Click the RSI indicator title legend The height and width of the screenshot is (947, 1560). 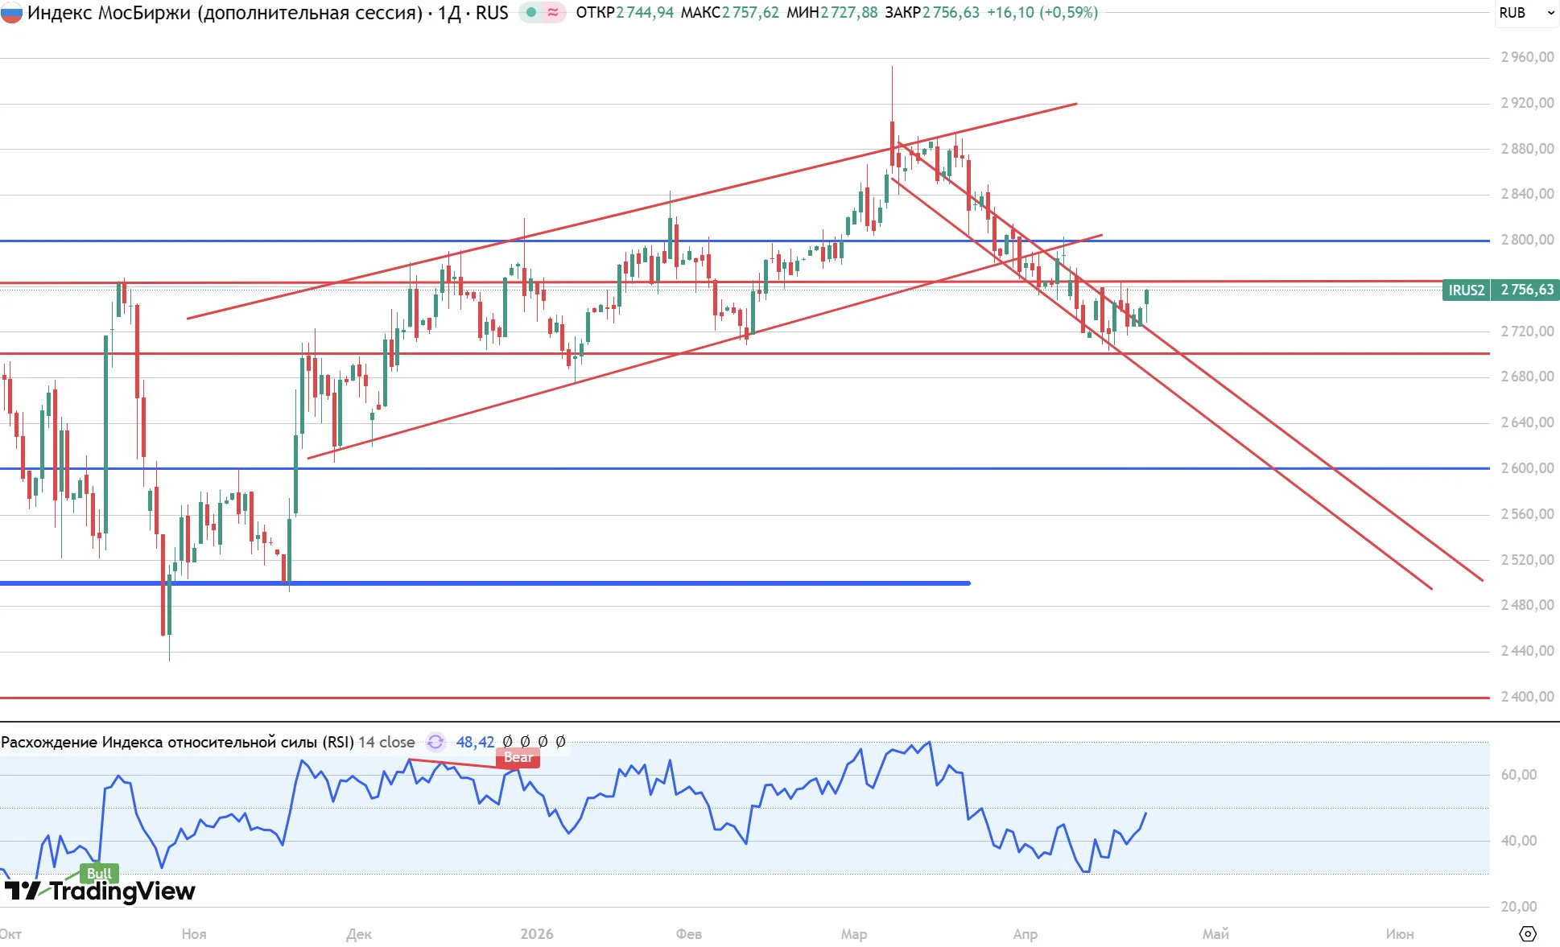[x=208, y=742]
